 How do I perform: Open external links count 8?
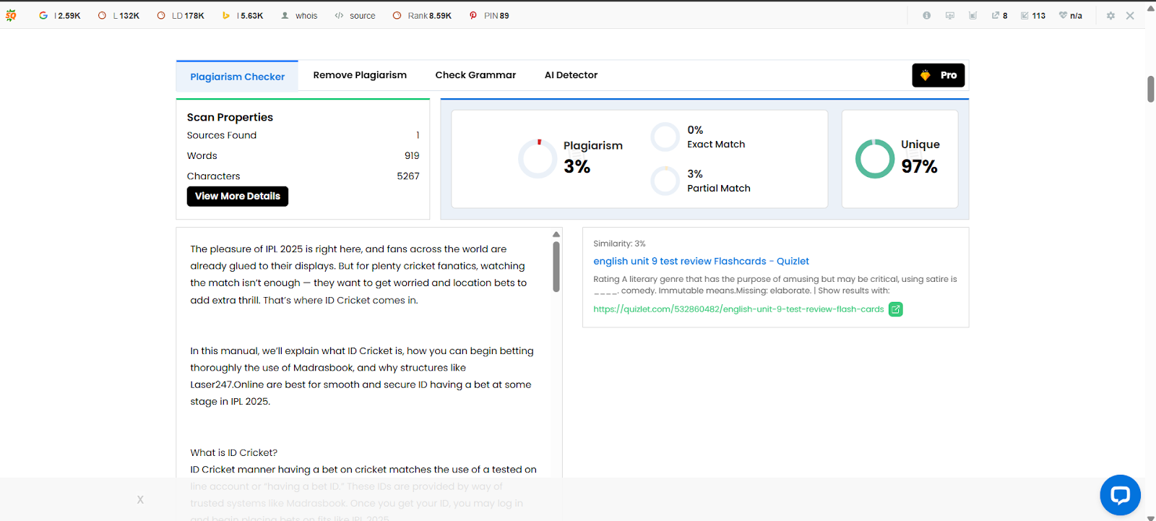point(999,15)
